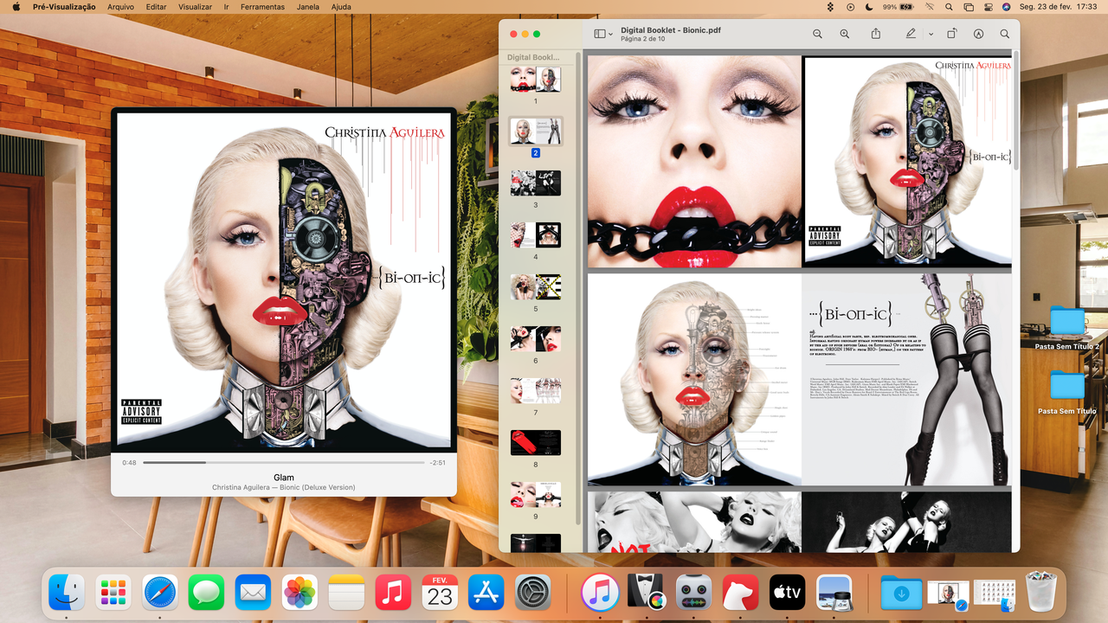Expand highlight color options chevron
The image size is (1108, 623).
(x=931, y=34)
